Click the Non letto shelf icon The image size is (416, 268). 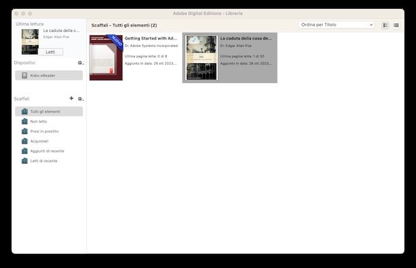(25, 122)
